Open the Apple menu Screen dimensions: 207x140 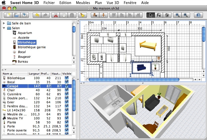click(x=4, y=3)
